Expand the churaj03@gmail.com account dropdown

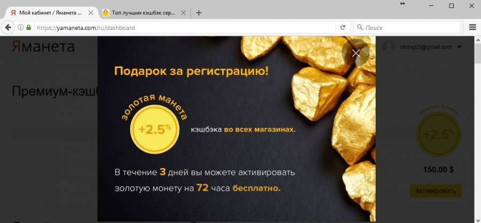[x=459, y=47]
